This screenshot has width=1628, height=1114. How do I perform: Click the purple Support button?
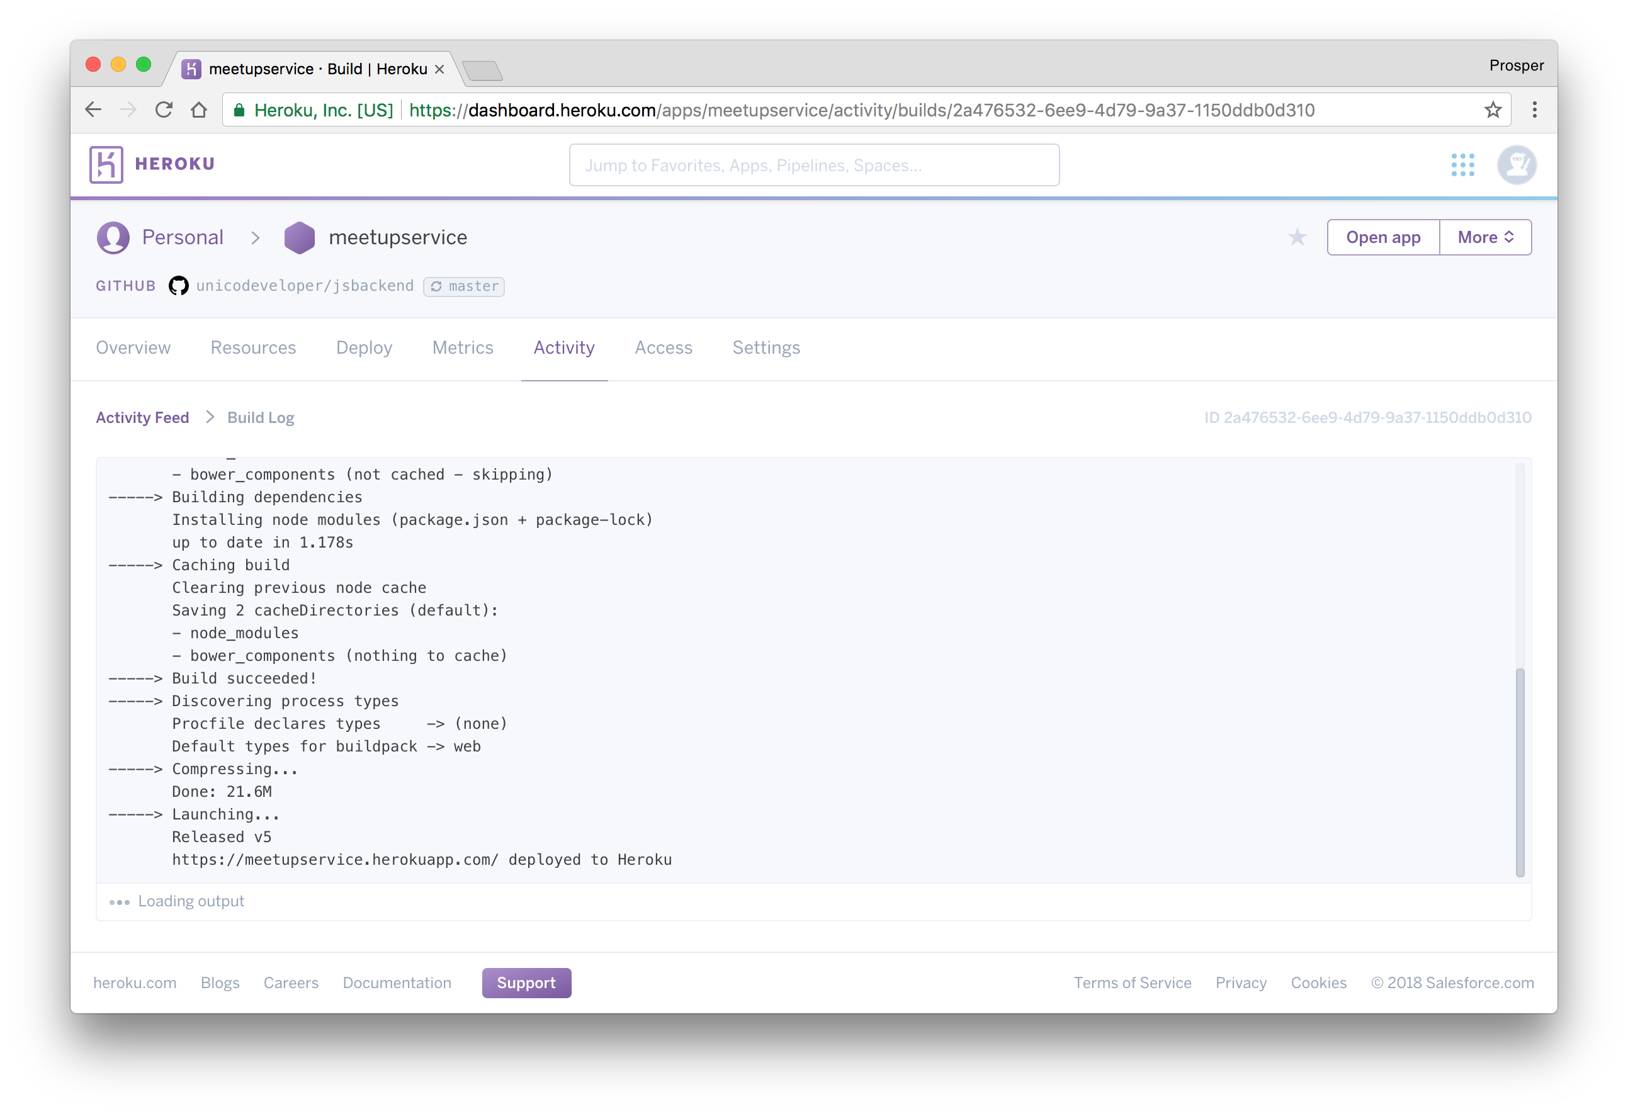point(526,983)
